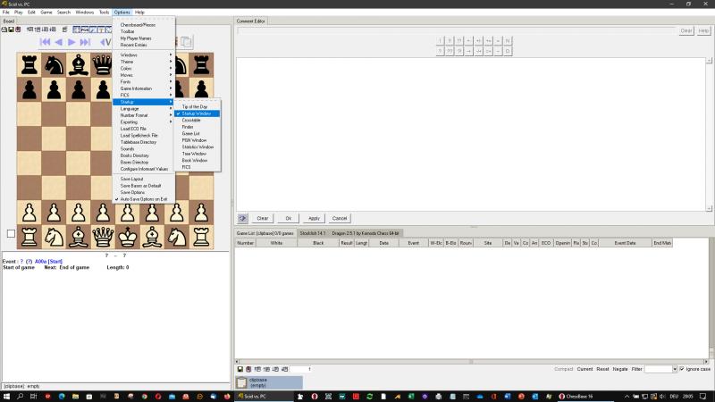Click the PGN window toolbar icon
The height and width of the screenshot is (402, 715).
84,29
